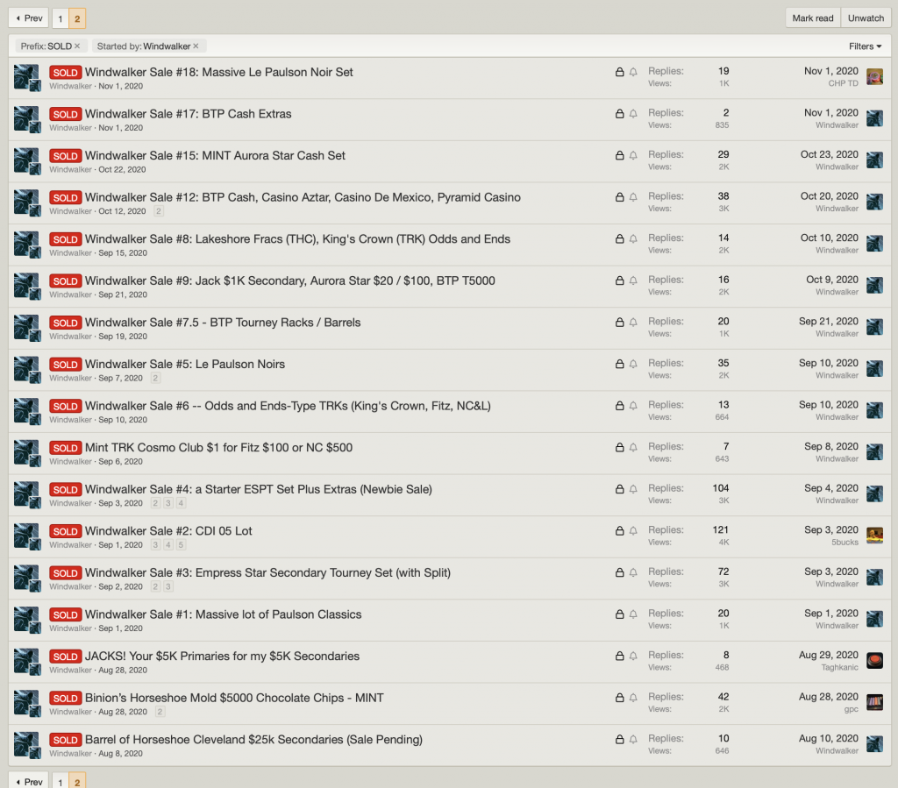Click the Unwatch button

tap(866, 18)
